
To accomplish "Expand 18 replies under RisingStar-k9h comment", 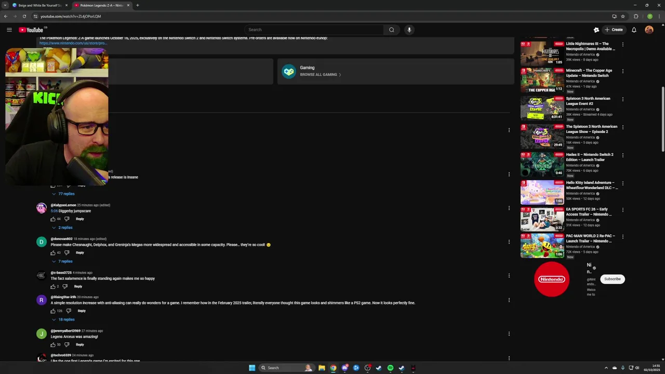I will [x=63, y=319].
